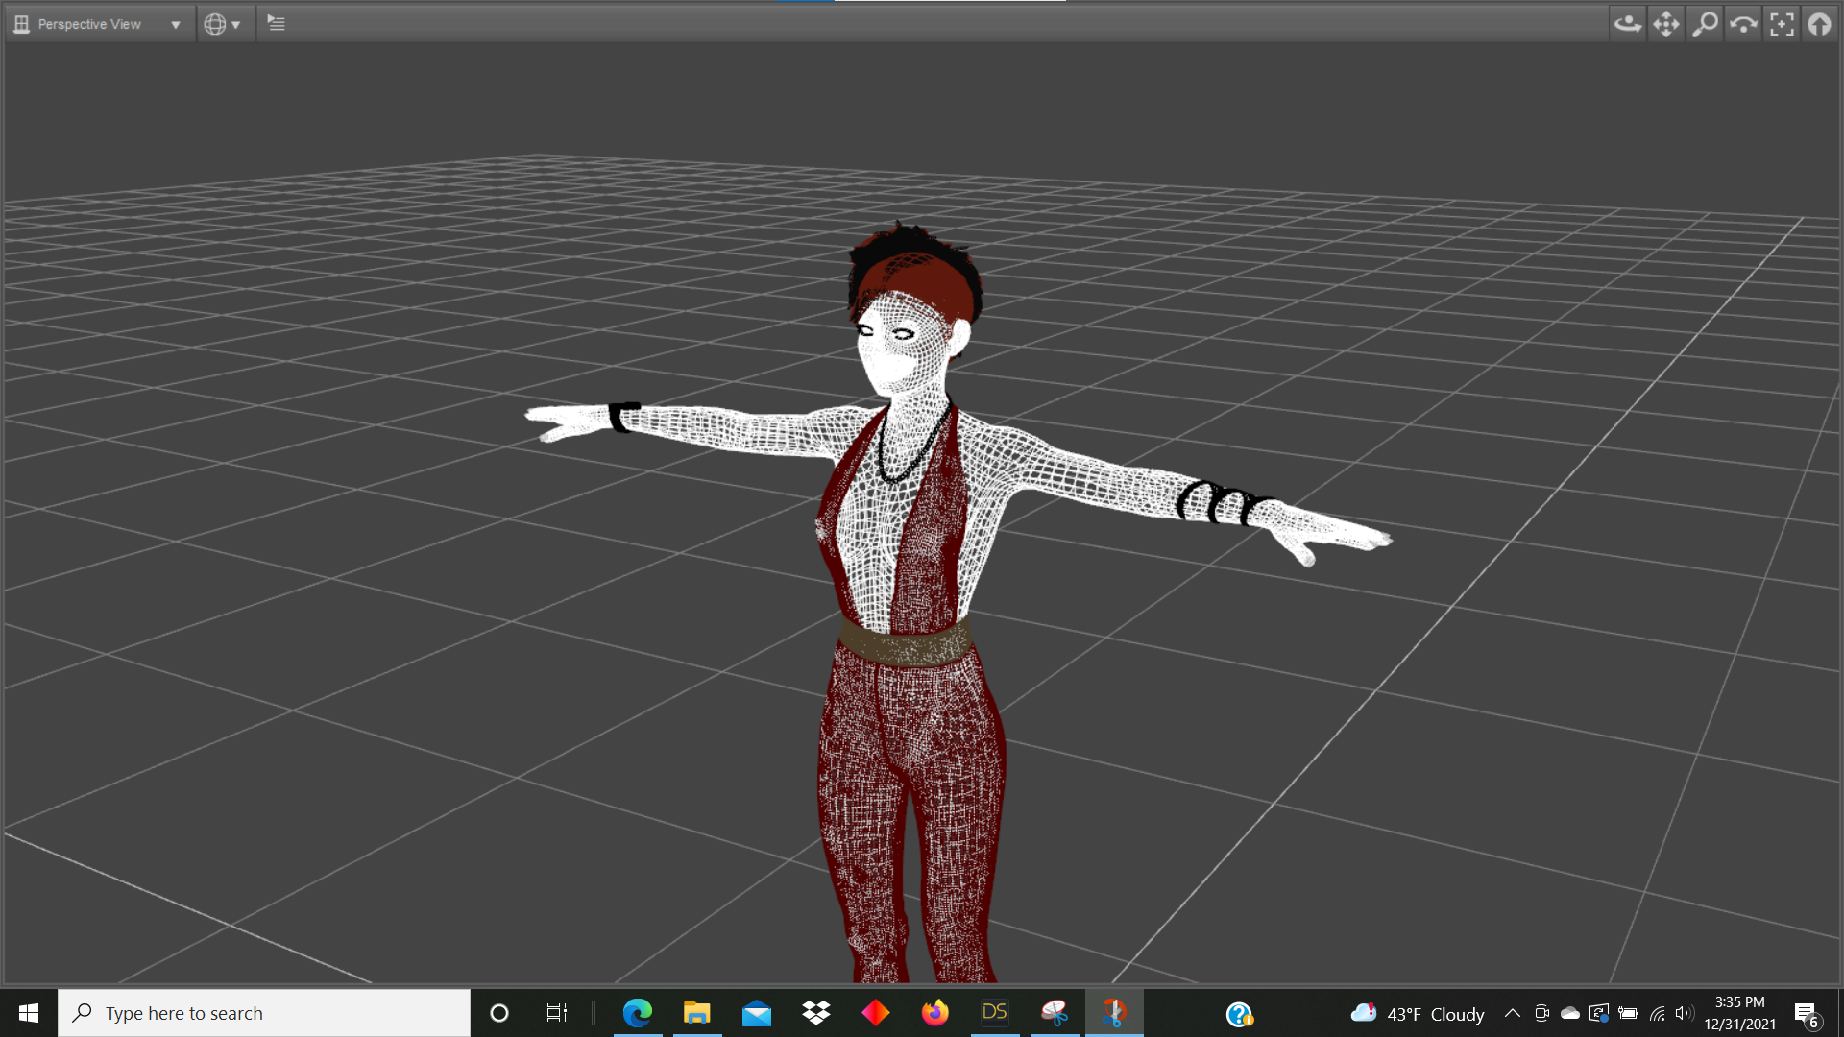Expand hidden icons in the system tray
This screenshot has width=1844, height=1037.
tap(1512, 1013)
